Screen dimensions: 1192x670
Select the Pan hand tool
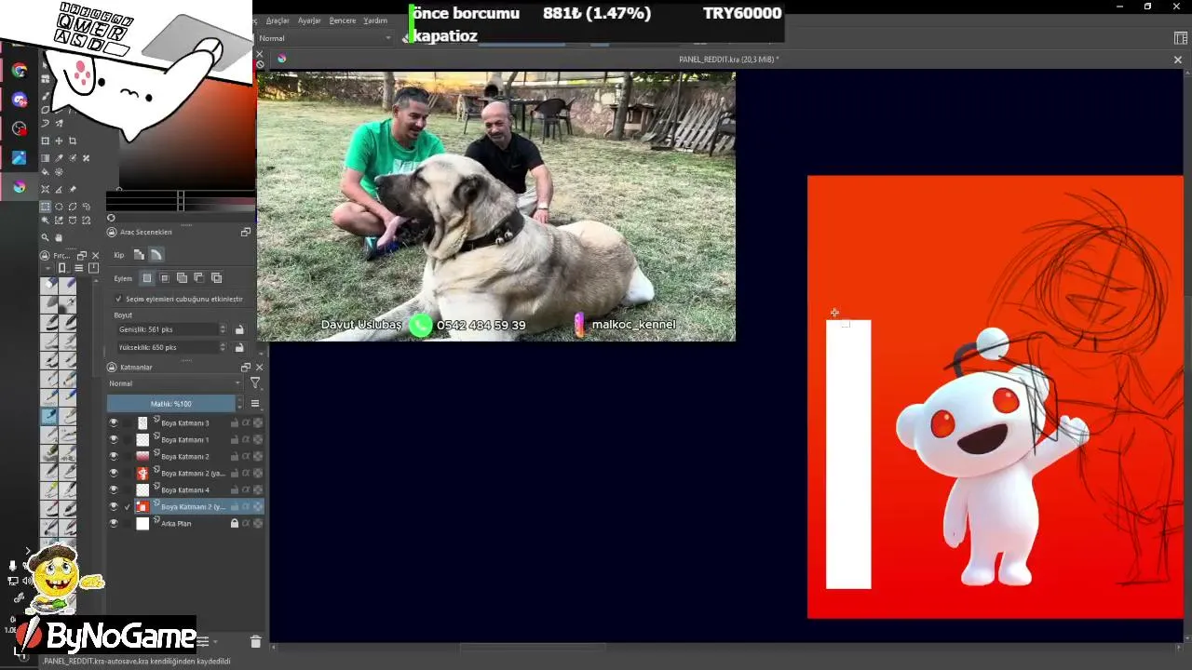pyautogui.click(x=59, y=237)
